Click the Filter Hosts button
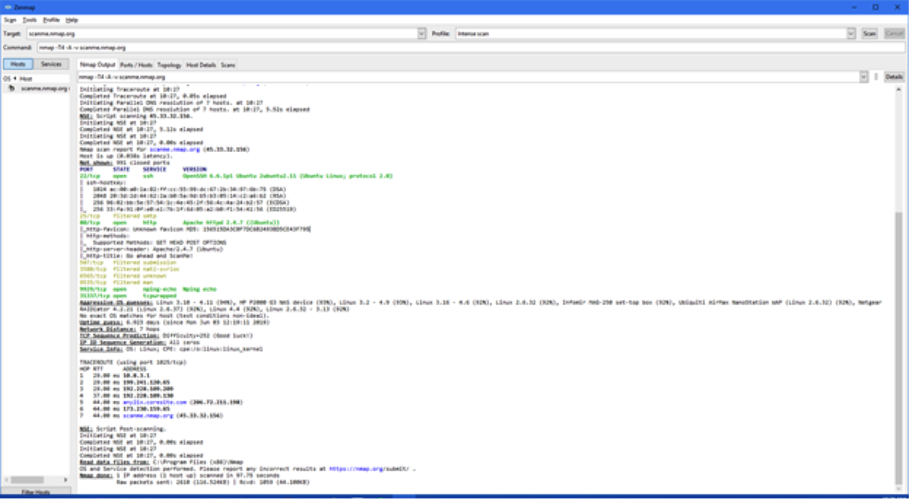 (x=37, y=493)
